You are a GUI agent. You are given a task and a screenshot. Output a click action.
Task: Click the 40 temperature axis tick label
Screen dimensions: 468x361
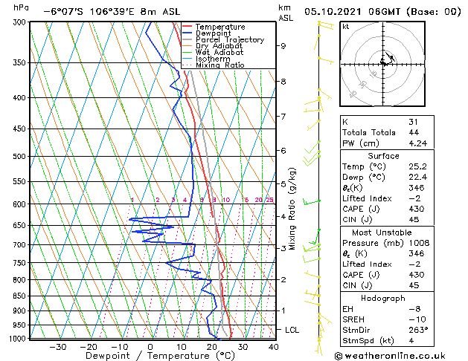click(x=273, y=347)
